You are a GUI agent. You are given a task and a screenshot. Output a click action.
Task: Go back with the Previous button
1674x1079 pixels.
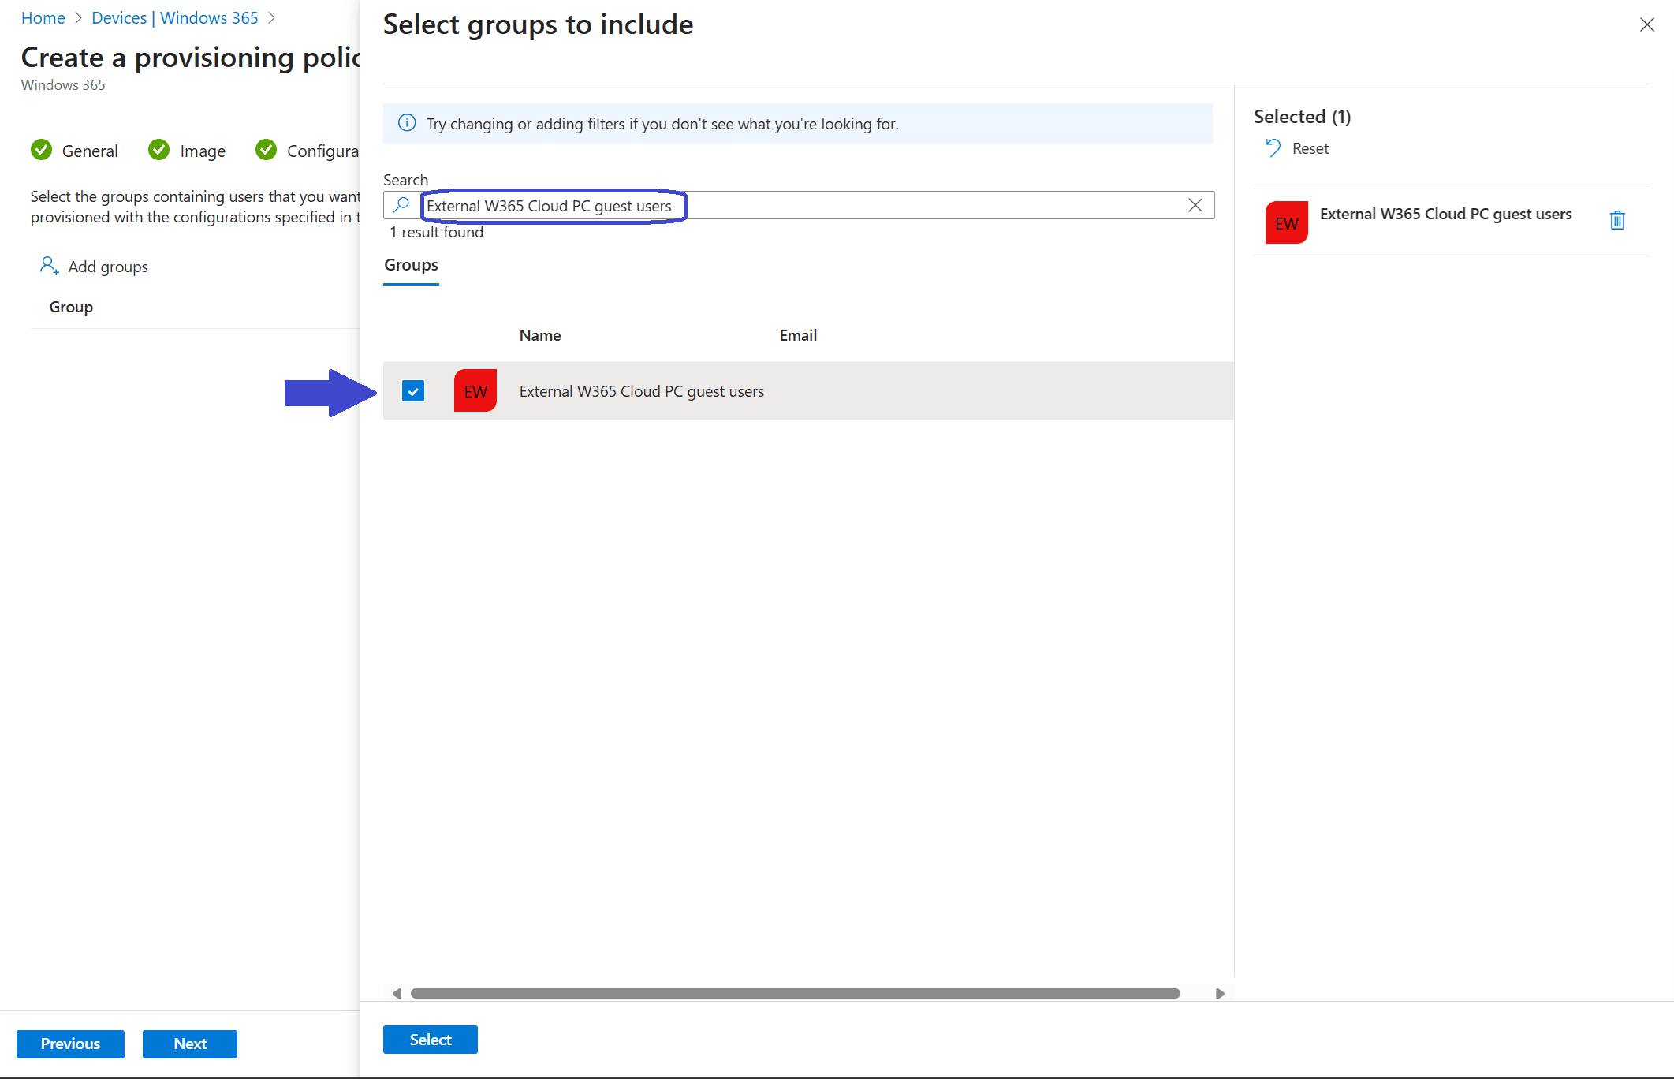tap(70, 1044)
